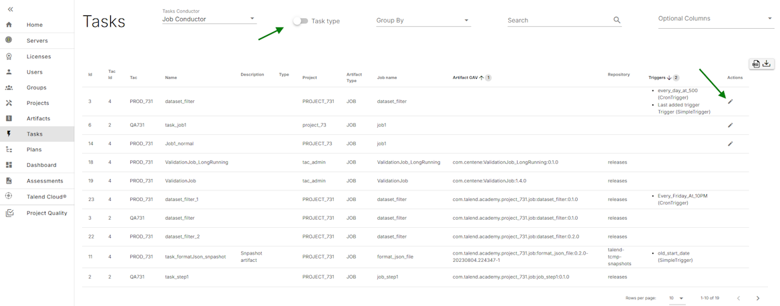The image size is (780, 306).
Task: Open the Tasks Conductor dropdown
Action: click(x=208, y=19)
